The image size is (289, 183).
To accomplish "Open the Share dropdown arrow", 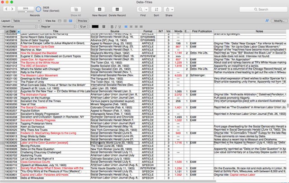I will coord(172,9).
